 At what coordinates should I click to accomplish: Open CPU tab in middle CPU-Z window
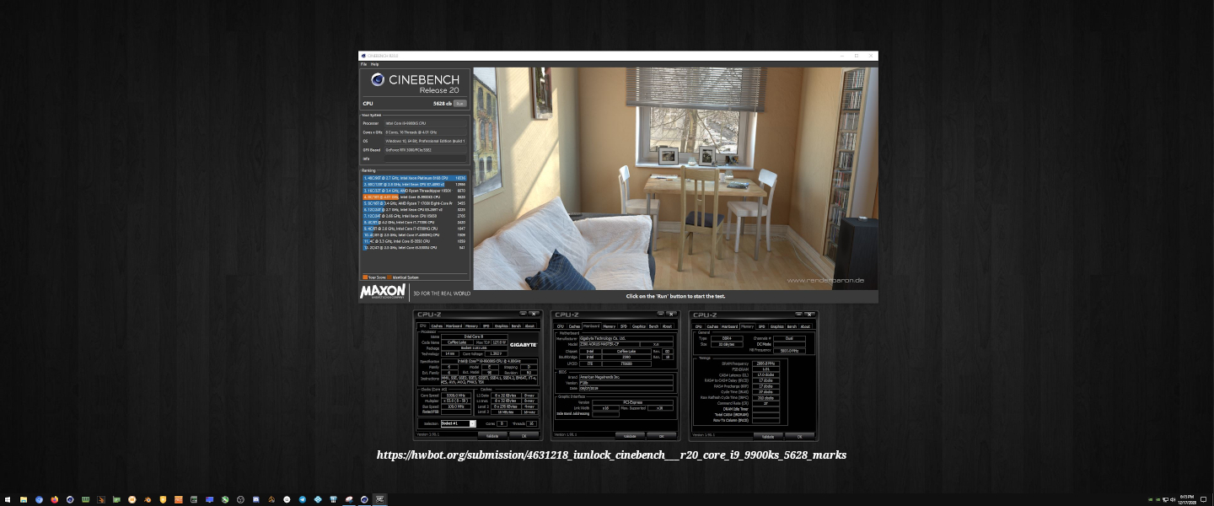[561, 326]
